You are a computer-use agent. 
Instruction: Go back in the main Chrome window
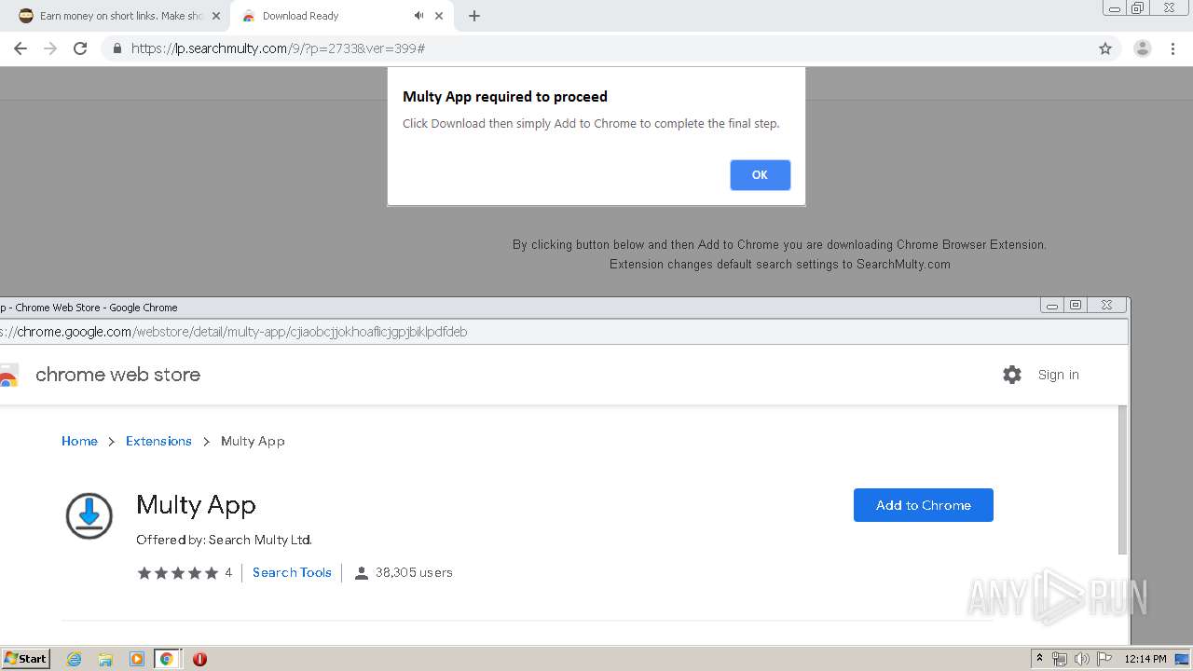coord(21,48)
